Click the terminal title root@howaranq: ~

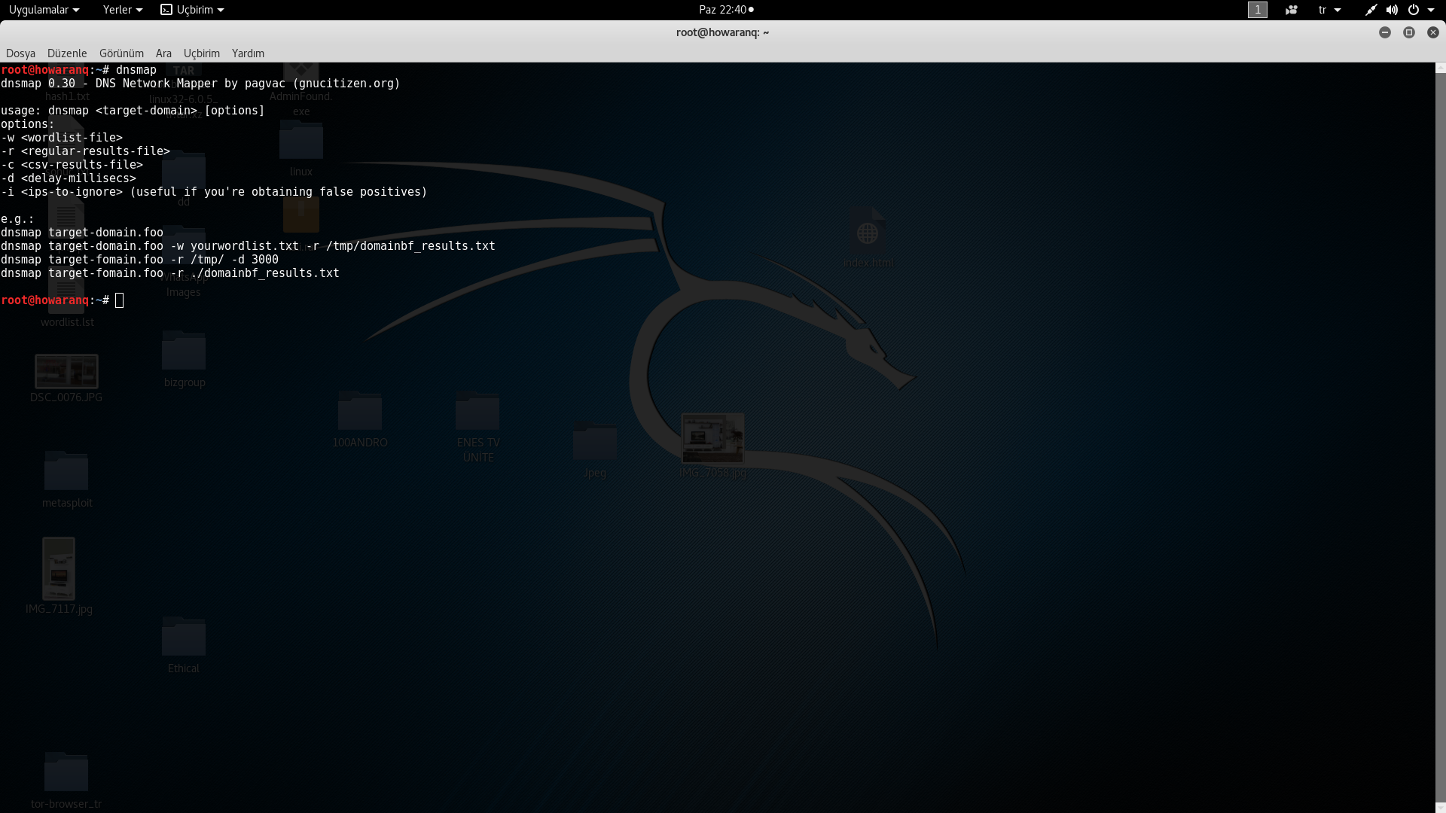pos(722,32)
